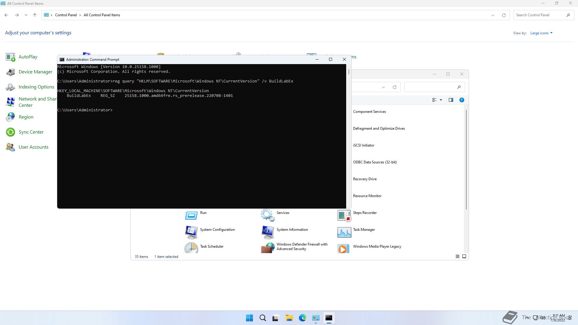Open iSCSI Initiator item
The width and height of the screenshot is (578, 325).
click(363, 145)
